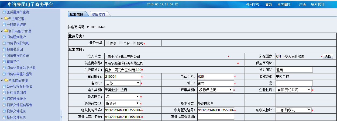The width and height of the screenshot is (337, 121).
Task: Click the document icon beside 招标文件报价编制
Action: 4,105
